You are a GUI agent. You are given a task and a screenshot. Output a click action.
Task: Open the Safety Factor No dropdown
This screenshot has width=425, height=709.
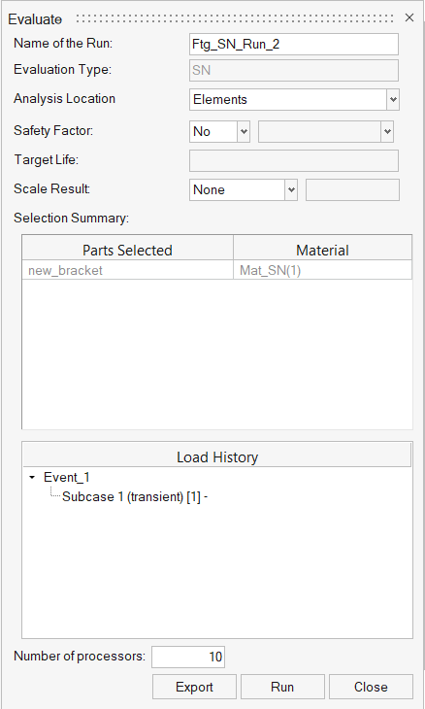pos(219,131)
